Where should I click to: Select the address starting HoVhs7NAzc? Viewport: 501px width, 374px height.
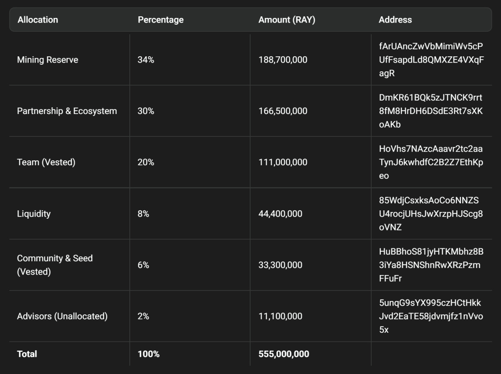point(431,162)
